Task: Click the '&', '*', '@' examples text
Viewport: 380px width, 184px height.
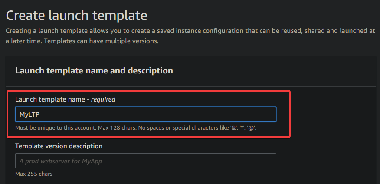Action: pos(243,127)
